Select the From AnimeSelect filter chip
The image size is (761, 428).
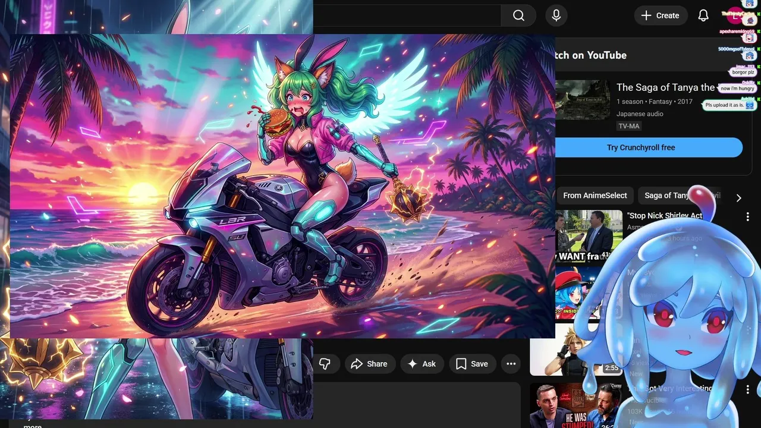click(595, 196)
